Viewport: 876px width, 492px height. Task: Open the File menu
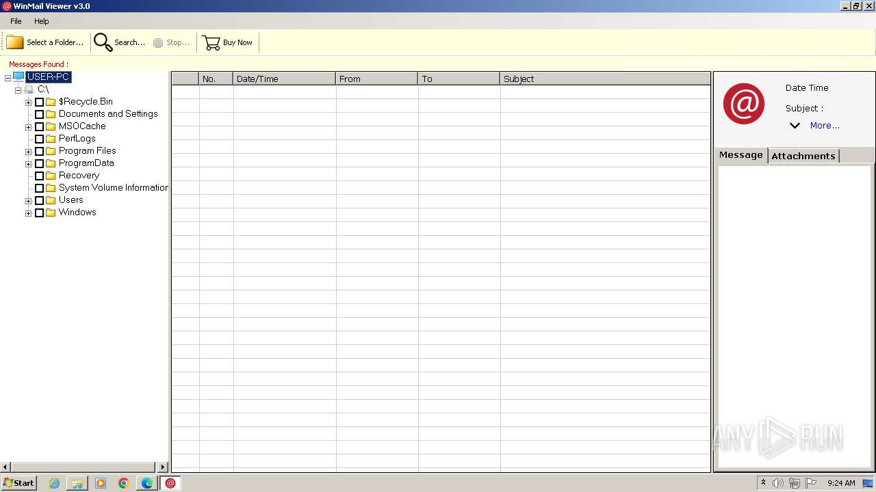pyautogui.click(x=16, y=21)
